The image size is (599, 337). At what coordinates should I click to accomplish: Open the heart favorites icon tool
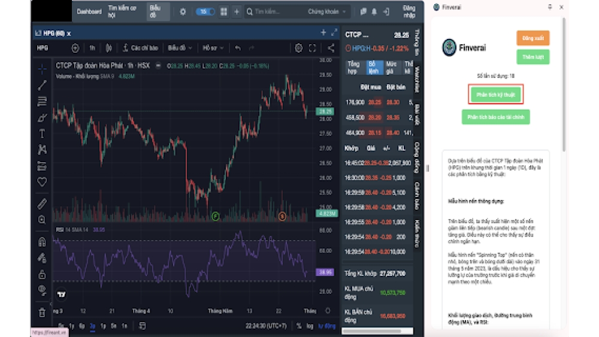42,182
